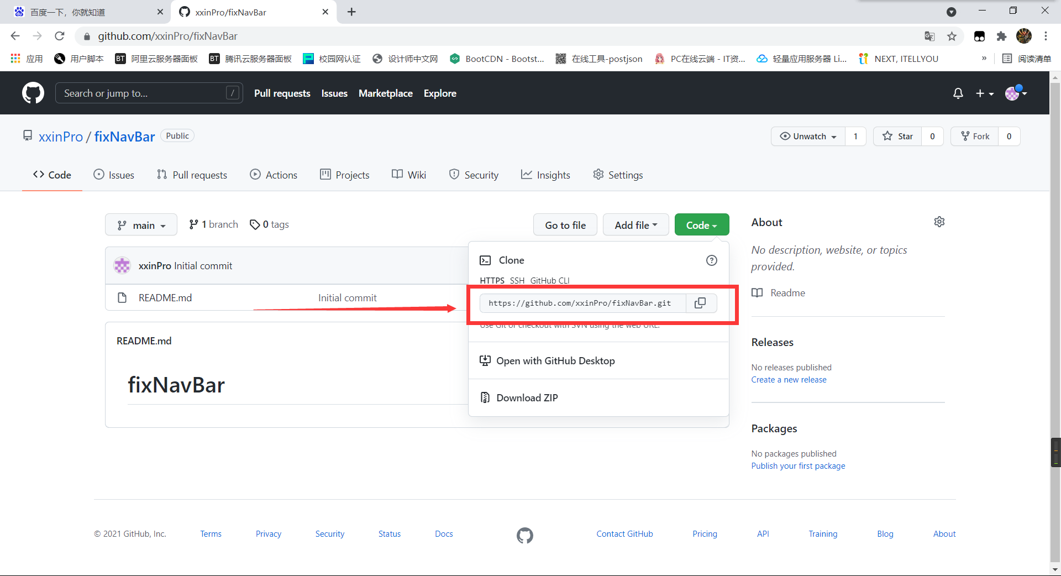Open the user avatar menu in GitHub header
The width and height of the screenshot is (1061, 576).
click(1016, 93)
